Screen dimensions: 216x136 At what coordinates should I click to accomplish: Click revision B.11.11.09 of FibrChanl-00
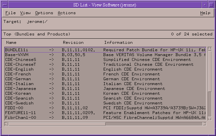click(75, 118)
